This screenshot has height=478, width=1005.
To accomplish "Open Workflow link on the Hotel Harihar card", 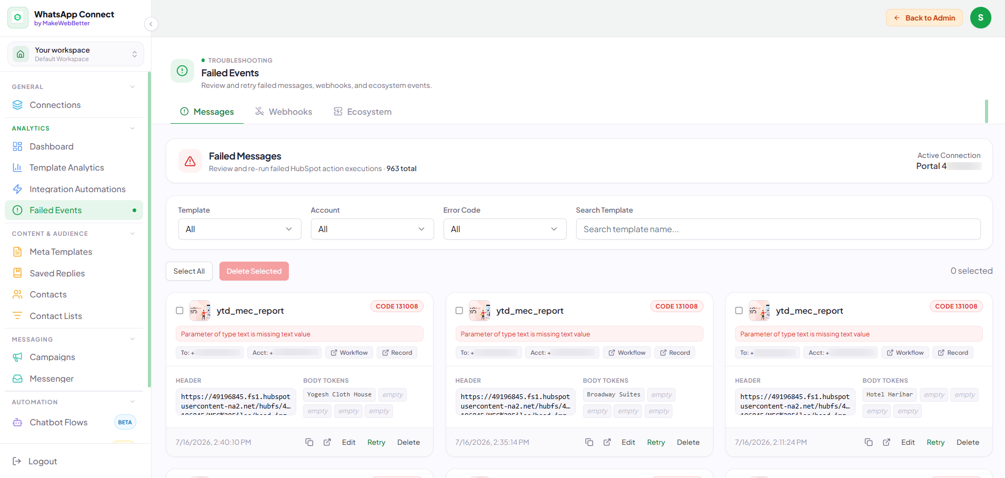I will coord(905,353).
